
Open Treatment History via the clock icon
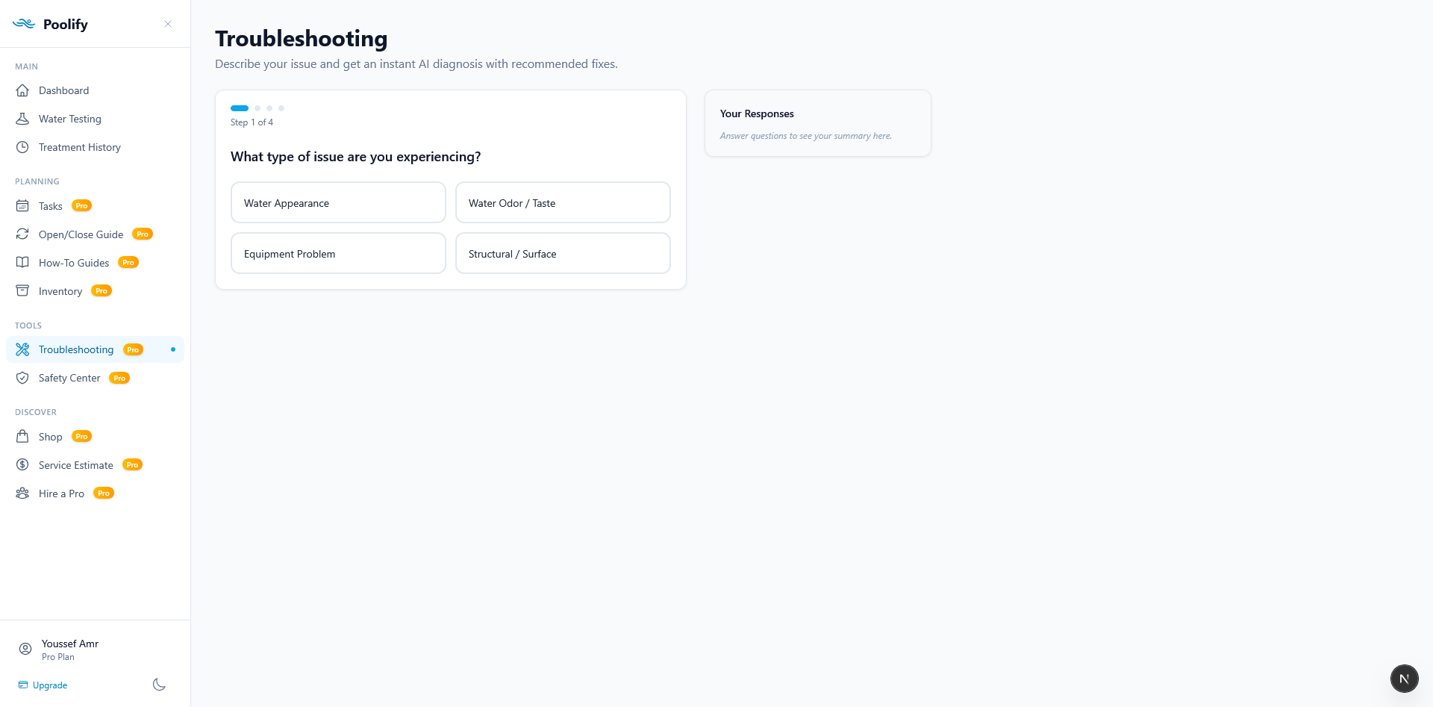tap(23, 147)
